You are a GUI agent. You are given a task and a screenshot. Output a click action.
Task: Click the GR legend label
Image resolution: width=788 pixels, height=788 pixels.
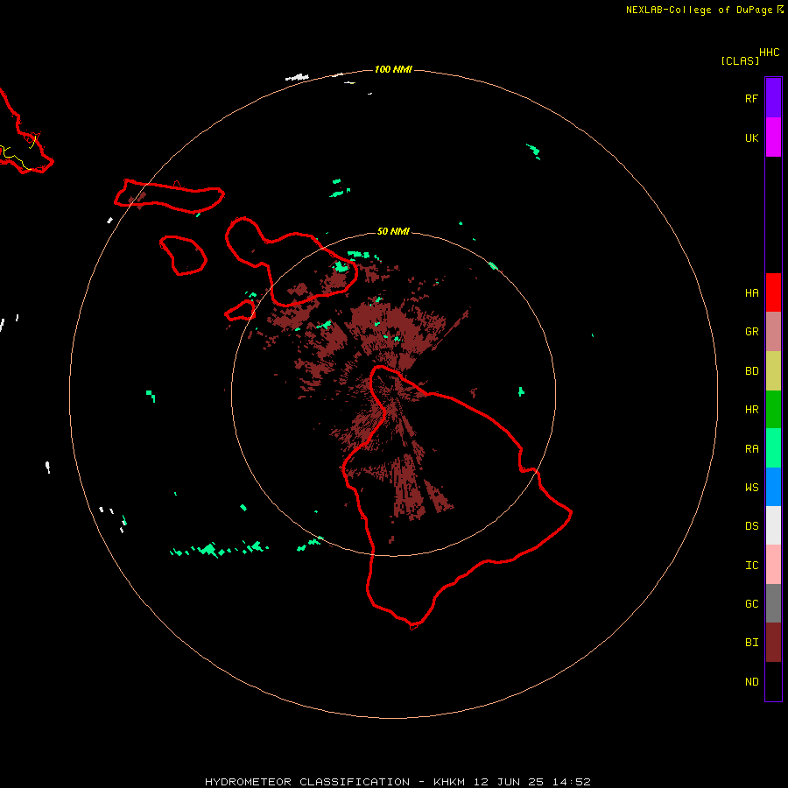pyautogui.click(x=751, y=332)
